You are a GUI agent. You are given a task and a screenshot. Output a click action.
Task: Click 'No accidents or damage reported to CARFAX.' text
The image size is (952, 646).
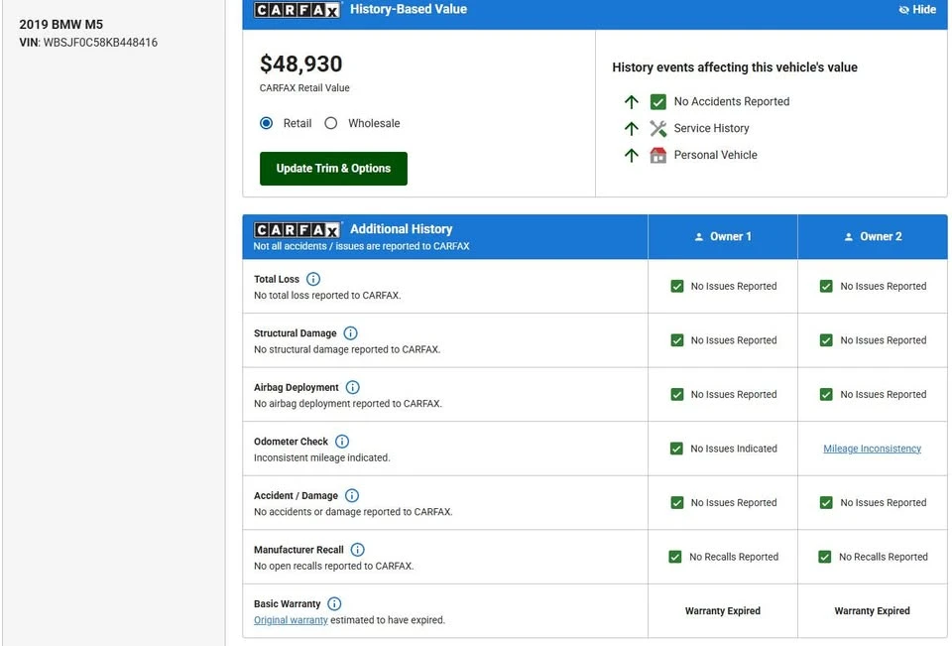pos(353,512)
